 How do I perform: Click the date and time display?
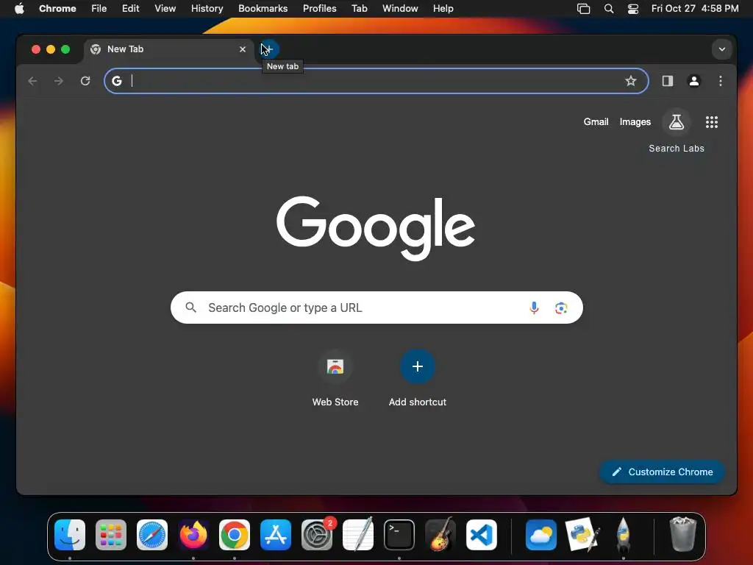pos(695,9)
